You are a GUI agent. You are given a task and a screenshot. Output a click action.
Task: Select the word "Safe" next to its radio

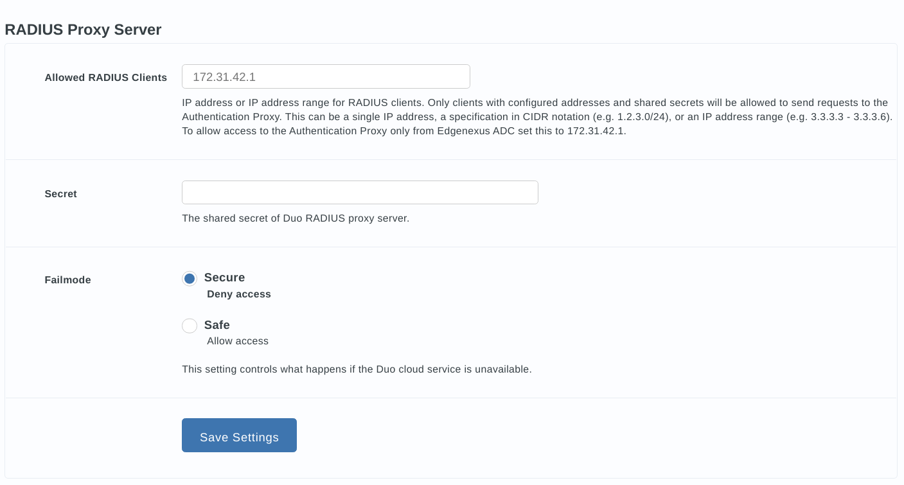coord(217,325)
